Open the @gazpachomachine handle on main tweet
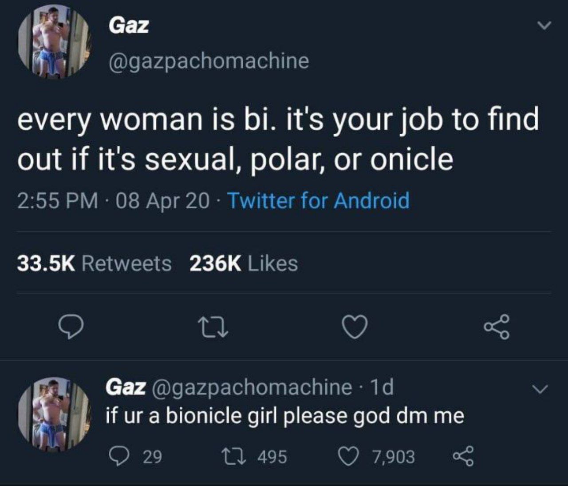This screenshot has height=486, width=568. tap(209, 61)
